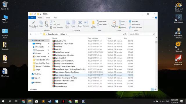The height and width of the screenshot is (104, 186).
Task: Open Netflix from the taskbar
Action: pos(63,101)
